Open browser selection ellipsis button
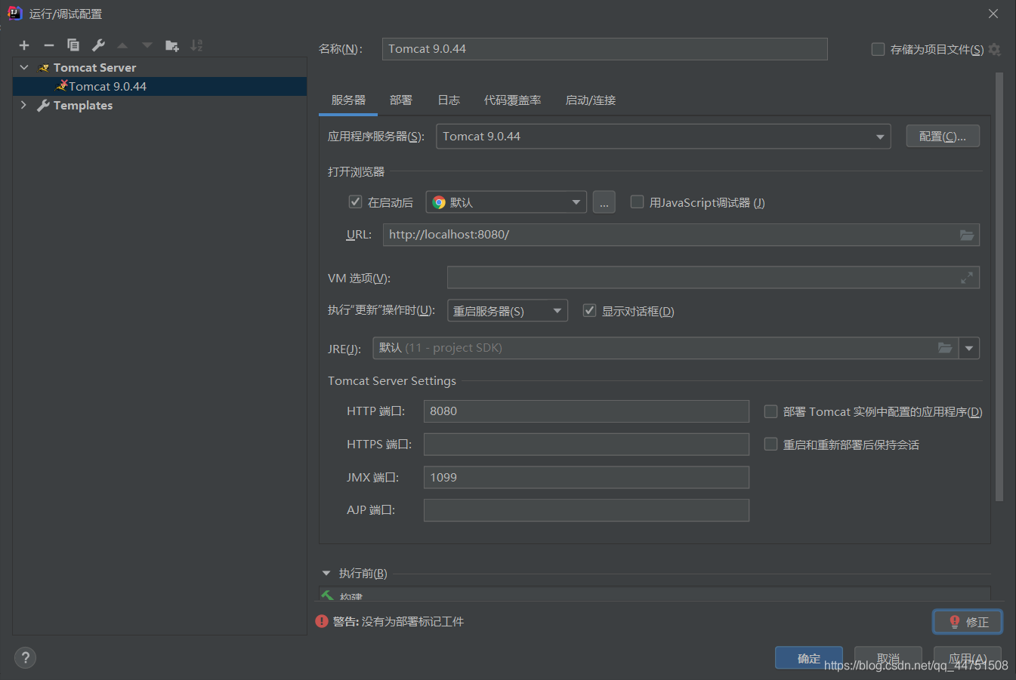 click(x=604, y=202)
